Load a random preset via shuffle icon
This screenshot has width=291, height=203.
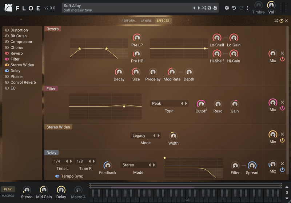click(204, 8)
